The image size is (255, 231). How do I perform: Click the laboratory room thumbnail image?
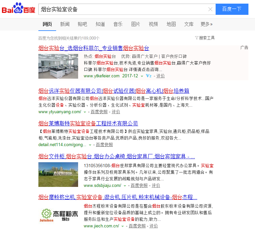click(x=58, y=66)
